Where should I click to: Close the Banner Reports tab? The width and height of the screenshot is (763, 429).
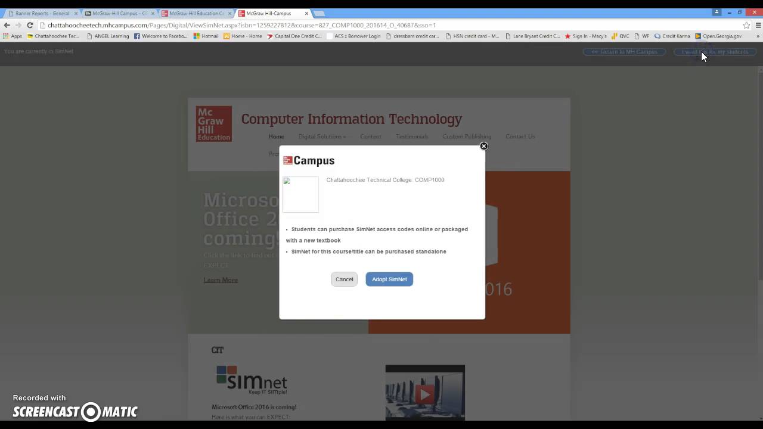[x=76, y=13]
